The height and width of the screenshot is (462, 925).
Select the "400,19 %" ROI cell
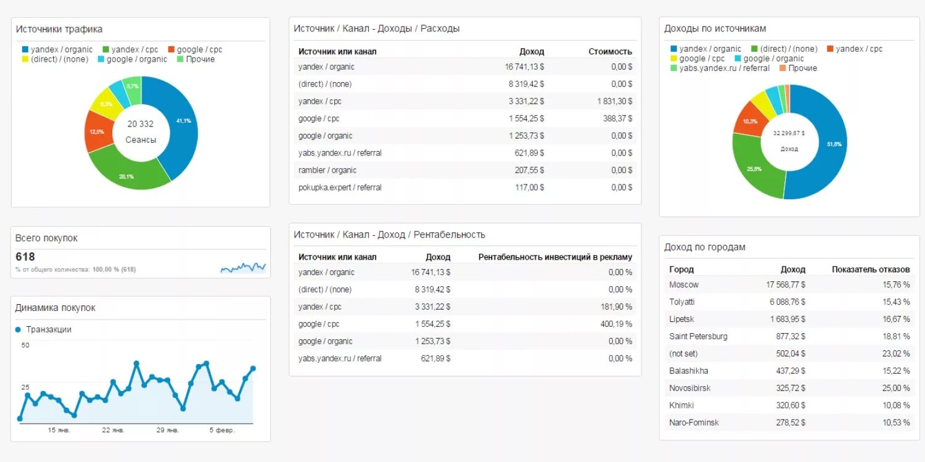[617, 324]
